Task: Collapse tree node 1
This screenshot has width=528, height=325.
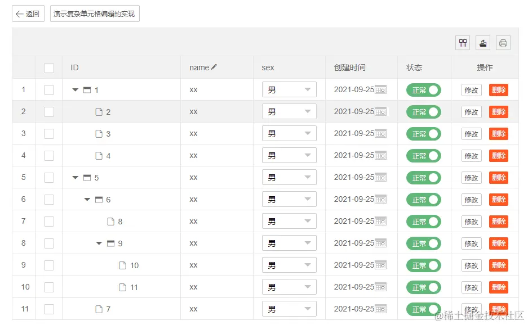Action: (76, 90)
